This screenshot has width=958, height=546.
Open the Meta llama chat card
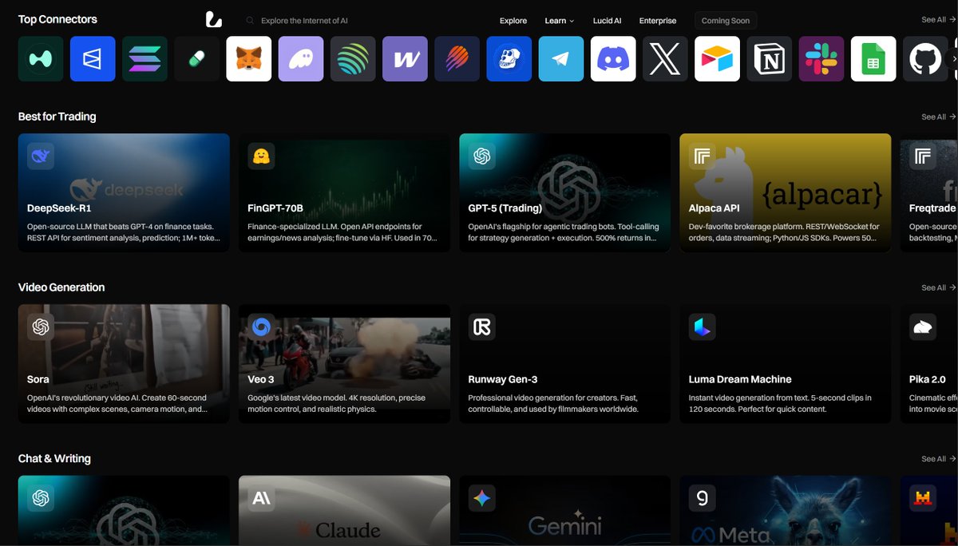click(785, 511)
